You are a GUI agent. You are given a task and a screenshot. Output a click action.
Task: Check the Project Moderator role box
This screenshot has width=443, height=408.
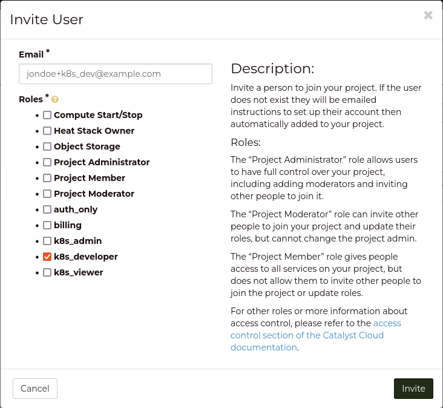pos(47,194)
